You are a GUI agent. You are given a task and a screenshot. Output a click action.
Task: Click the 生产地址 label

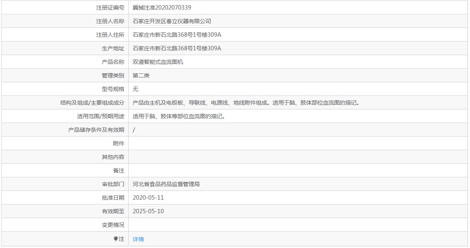[x=113, y=48]
